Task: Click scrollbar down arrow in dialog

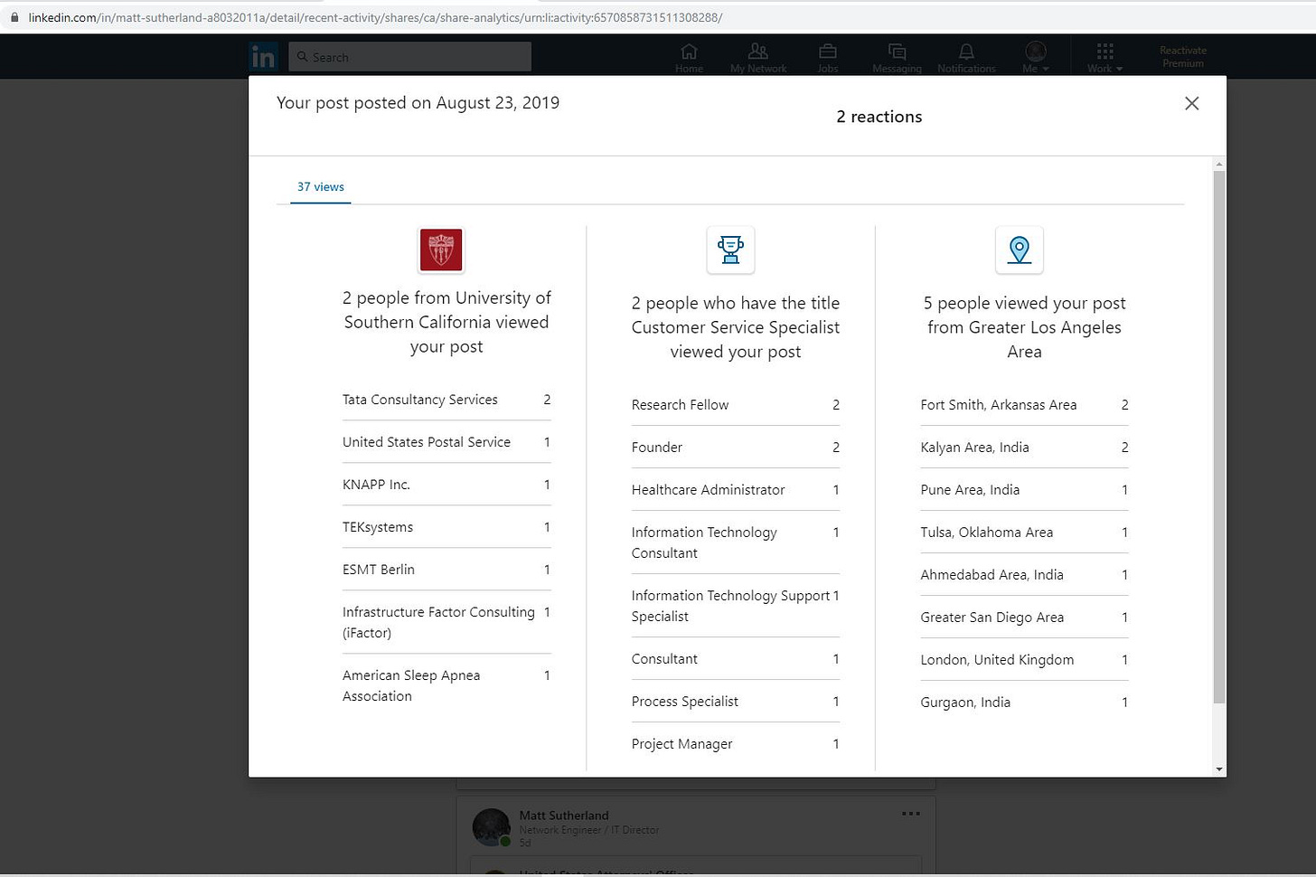Action: (x=1219, y=769)
